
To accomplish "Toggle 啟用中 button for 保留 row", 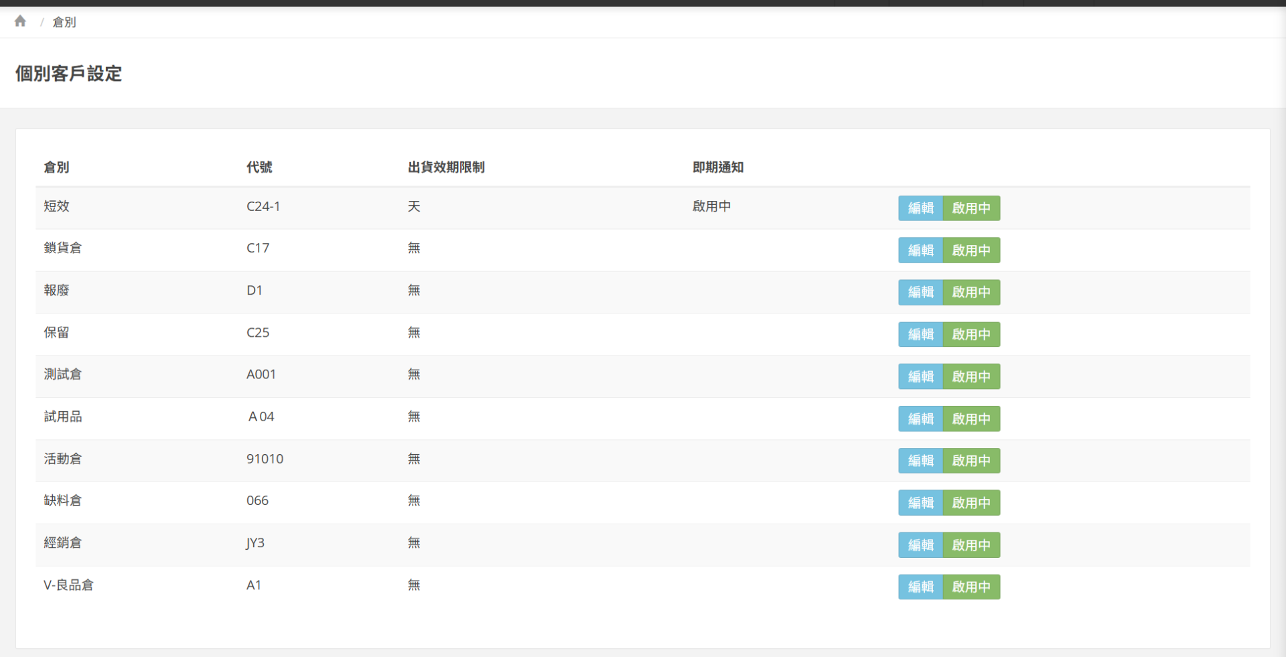I will click(971, 334).
